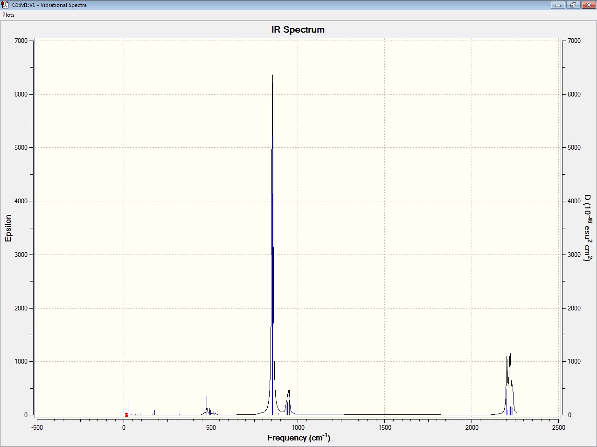Click the 5000 tick on the Epsilon axis
This screenshot has height=447, width=597.
[21, 148]
